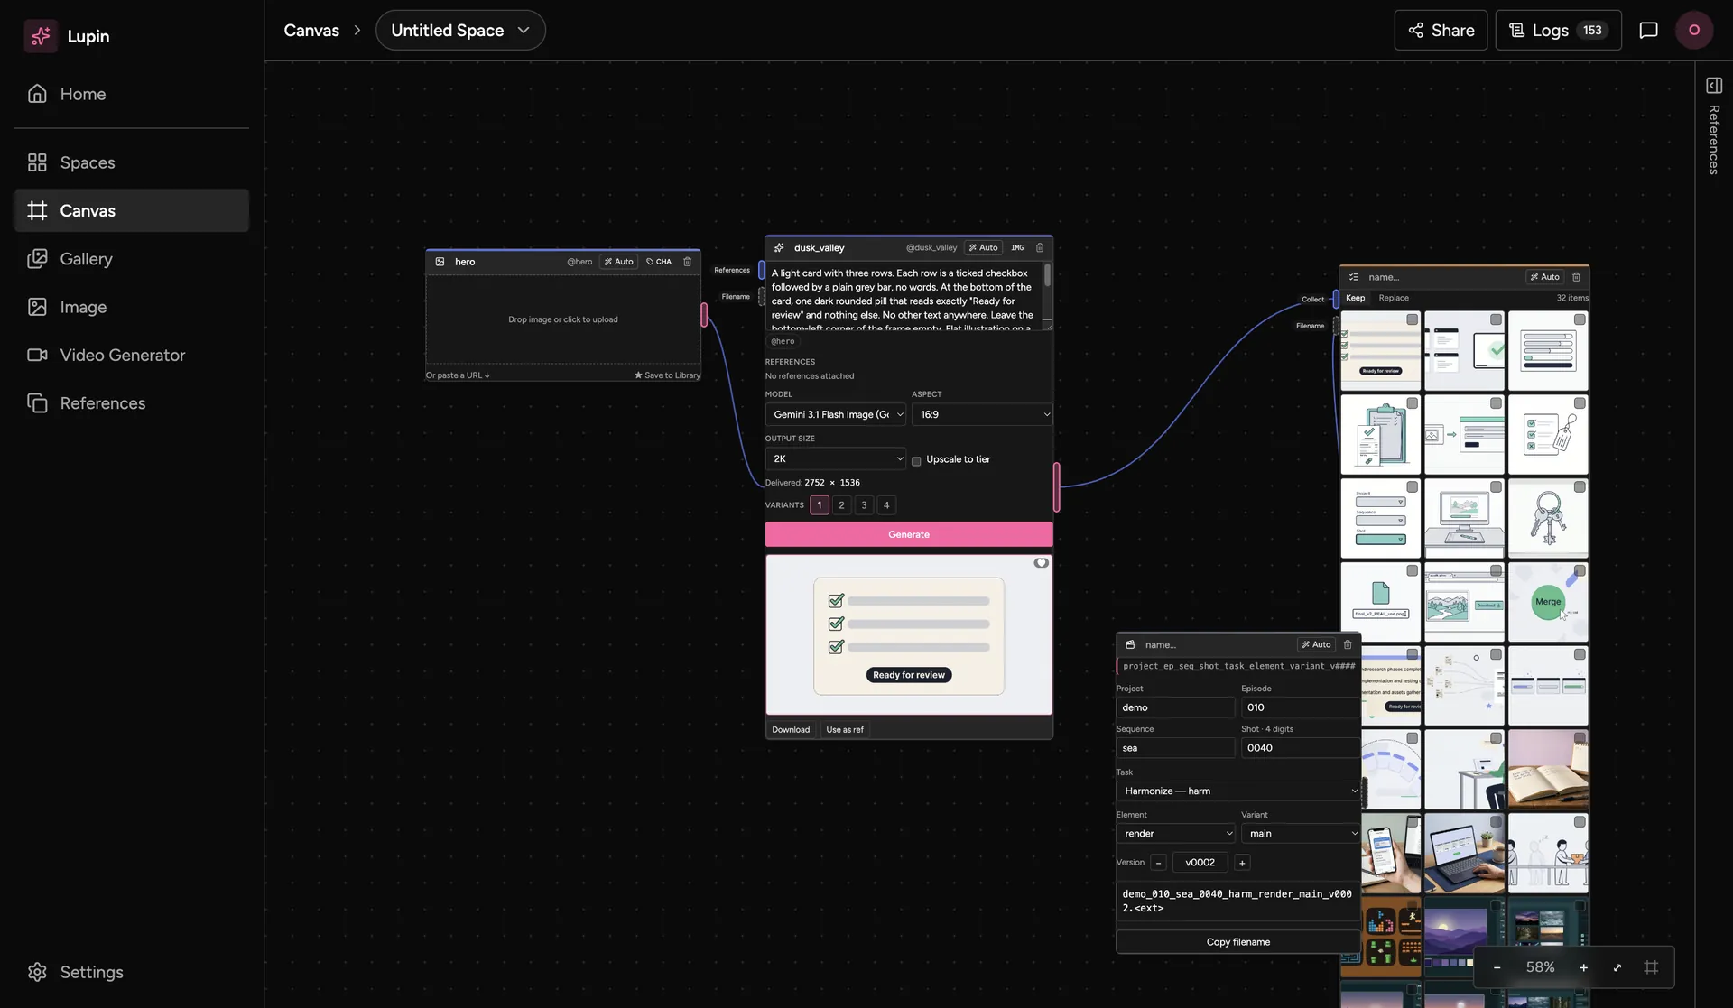The image size is (1733, 1008).
Task: Open Settings at the sidebar bottom
Action: click(x=131, y=972)
